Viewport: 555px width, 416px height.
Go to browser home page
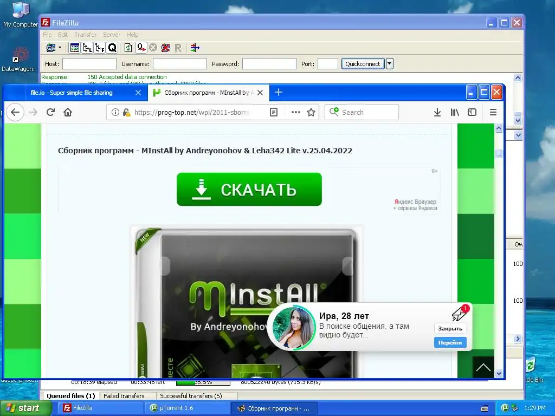(68, 112)
